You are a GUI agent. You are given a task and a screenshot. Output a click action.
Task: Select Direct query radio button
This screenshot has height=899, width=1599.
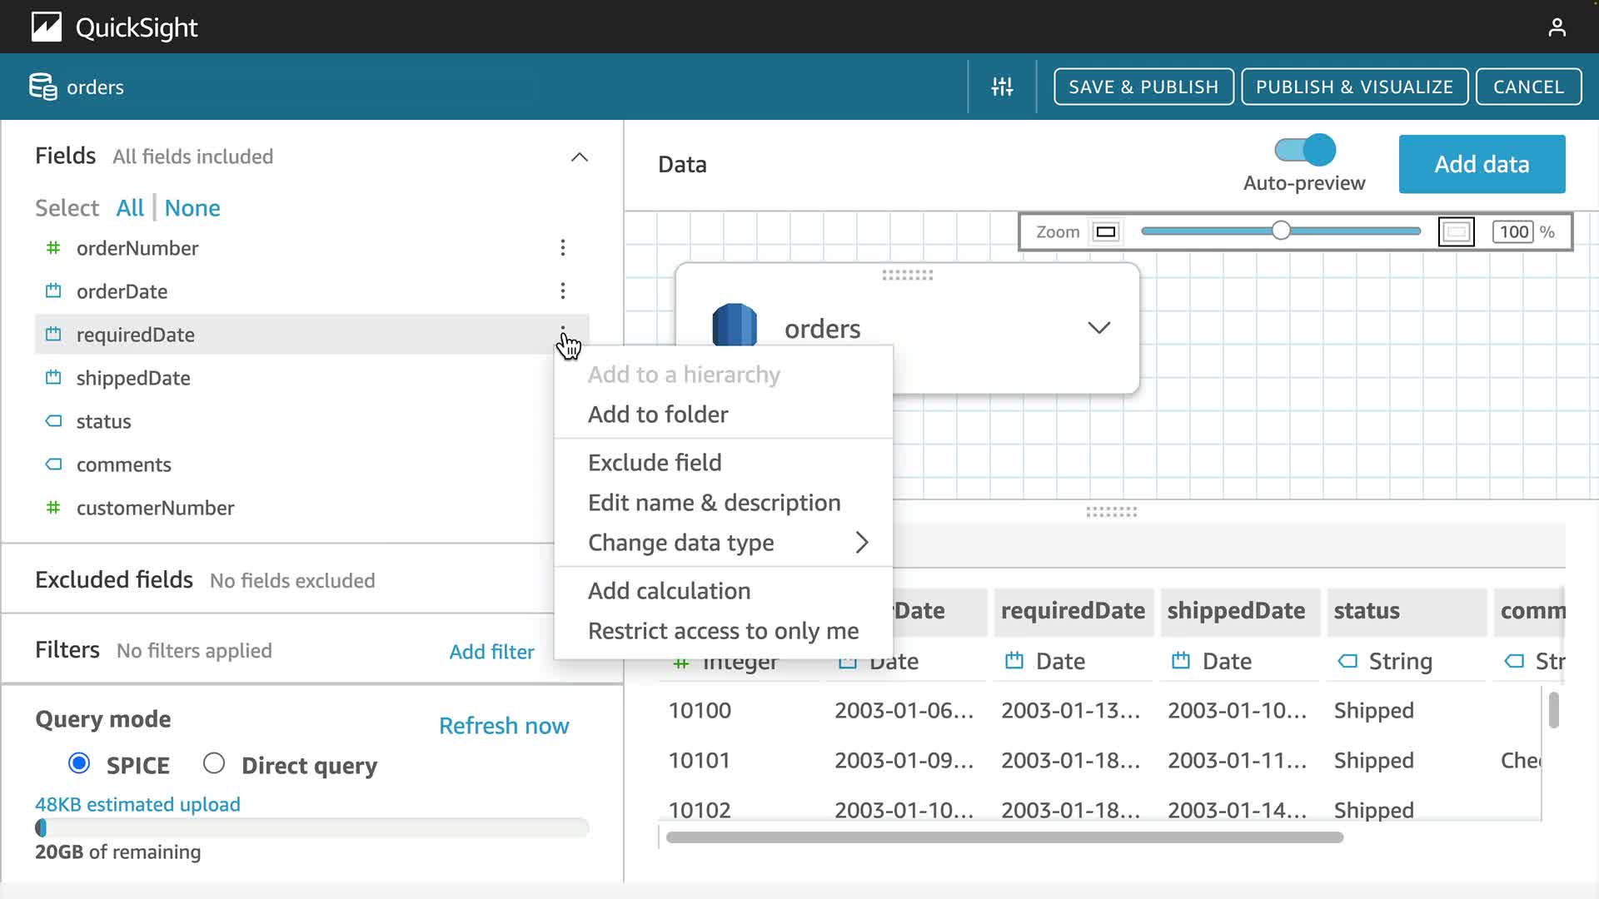click(214, 763)
